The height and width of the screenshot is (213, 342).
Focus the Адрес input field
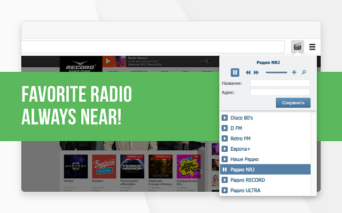click(280, 92)
